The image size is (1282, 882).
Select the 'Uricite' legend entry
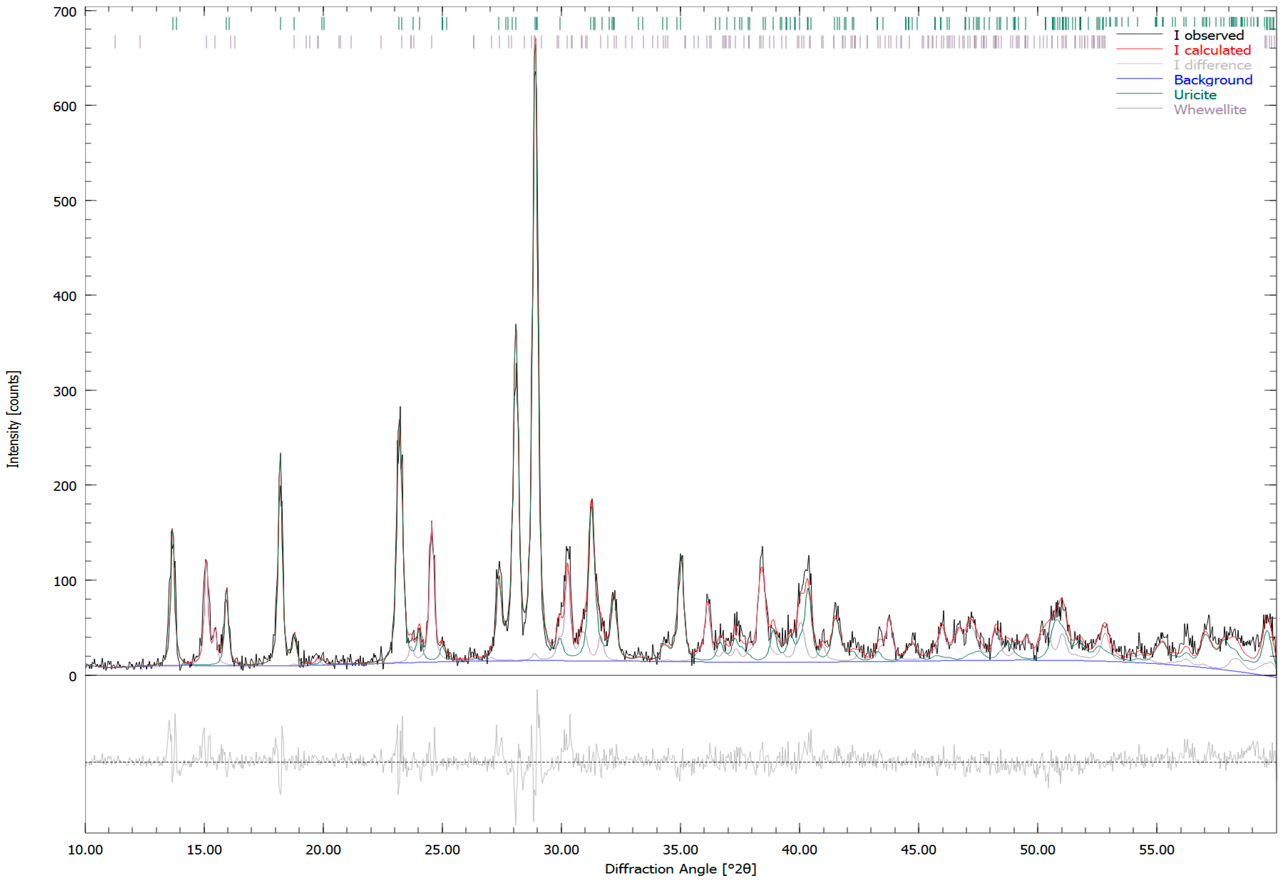(x=1195, y=95)
